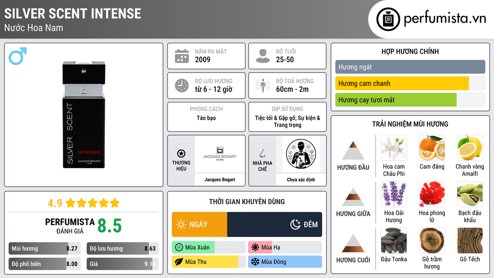Viewport: 494px width, 278px height.
Task: Click the person icon beside Độ tuổi
Action: (x=263, y=56)
